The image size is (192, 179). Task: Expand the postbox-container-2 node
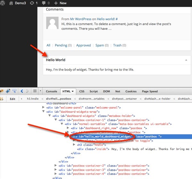pos(56,166)
